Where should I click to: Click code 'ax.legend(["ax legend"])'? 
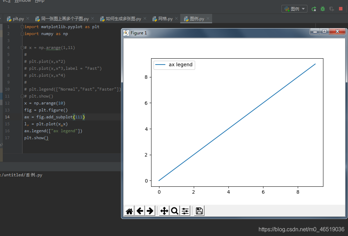pyautogui.click(x=53, y=131)
